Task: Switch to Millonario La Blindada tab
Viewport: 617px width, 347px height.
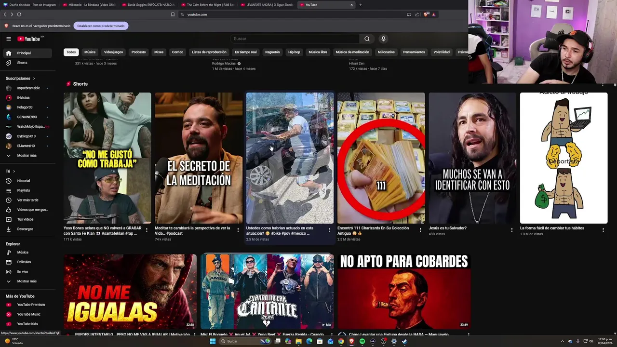Action: click(x=90, y=5)
